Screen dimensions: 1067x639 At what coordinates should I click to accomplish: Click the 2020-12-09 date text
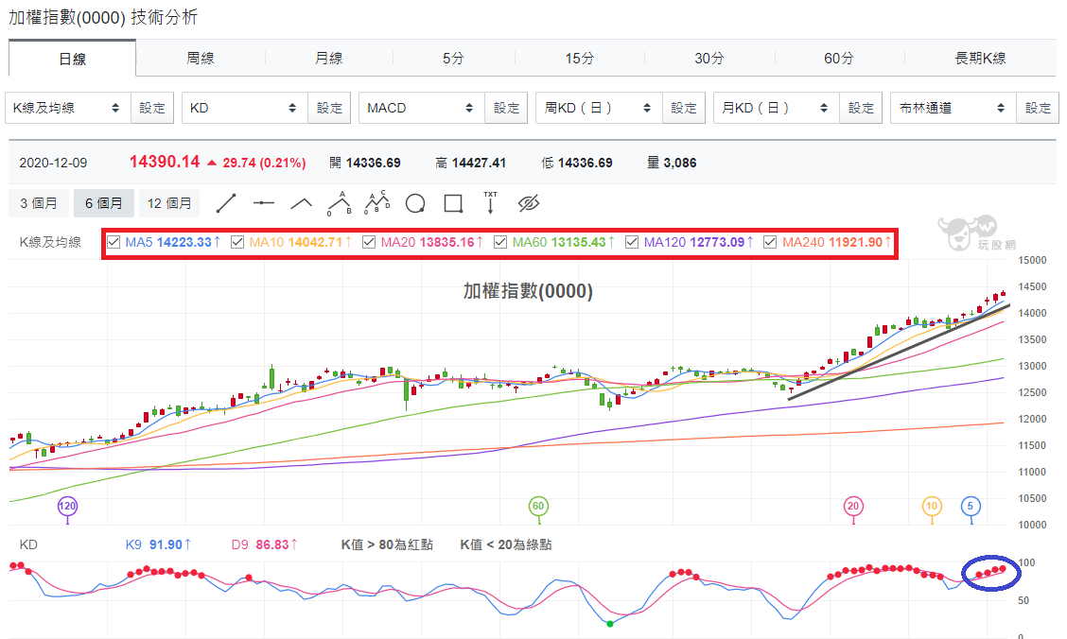click(x=53, y=164)
